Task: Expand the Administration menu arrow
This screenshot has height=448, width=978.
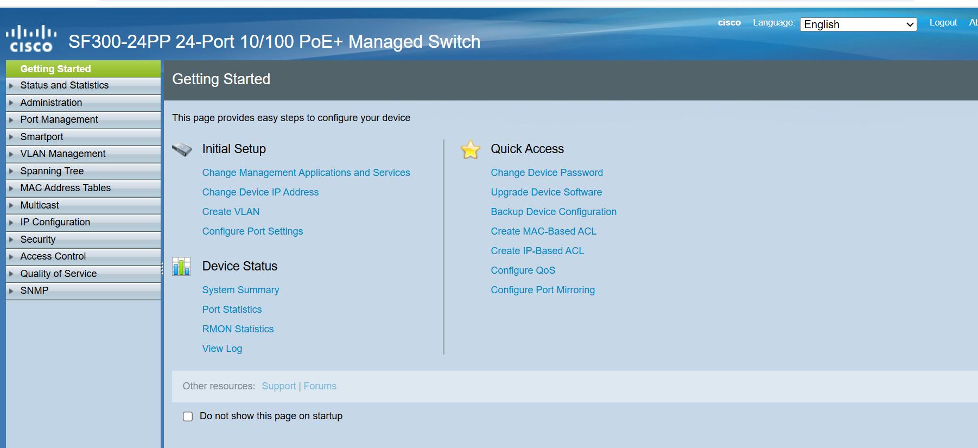Action: 11,103
